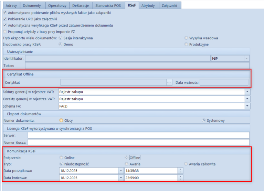
Task: Choose Online connection option
Action: coord(61,158)
